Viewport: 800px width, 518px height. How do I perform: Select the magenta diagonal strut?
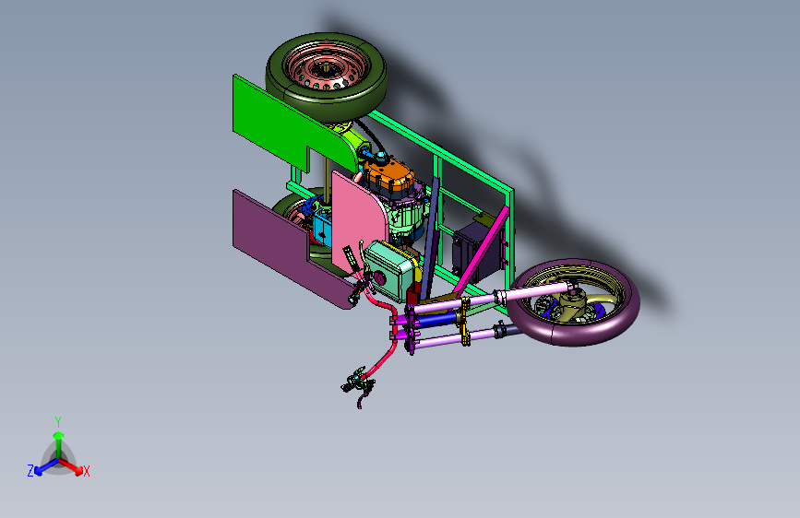[483, 250]
